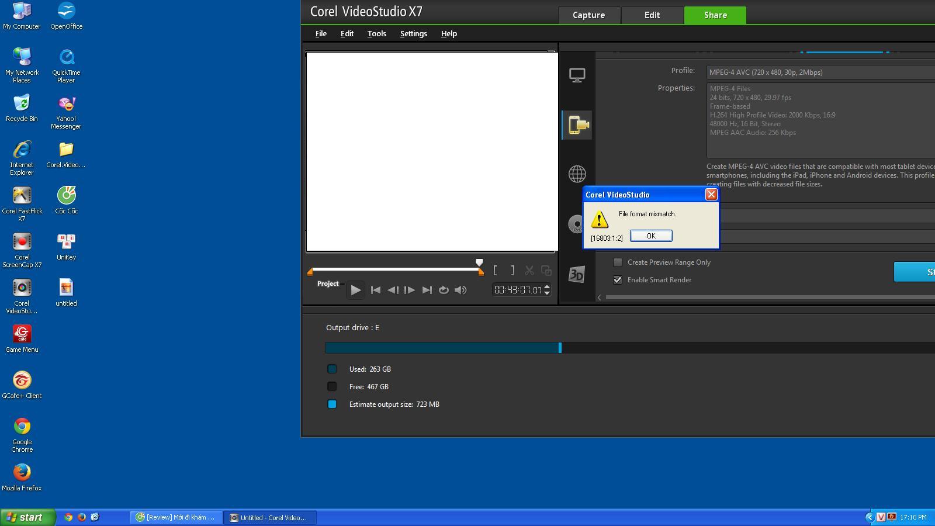Toggle repeat playback
Image resolution: width=935 pixels, height=526 pixels.
[x=444, y=290]
